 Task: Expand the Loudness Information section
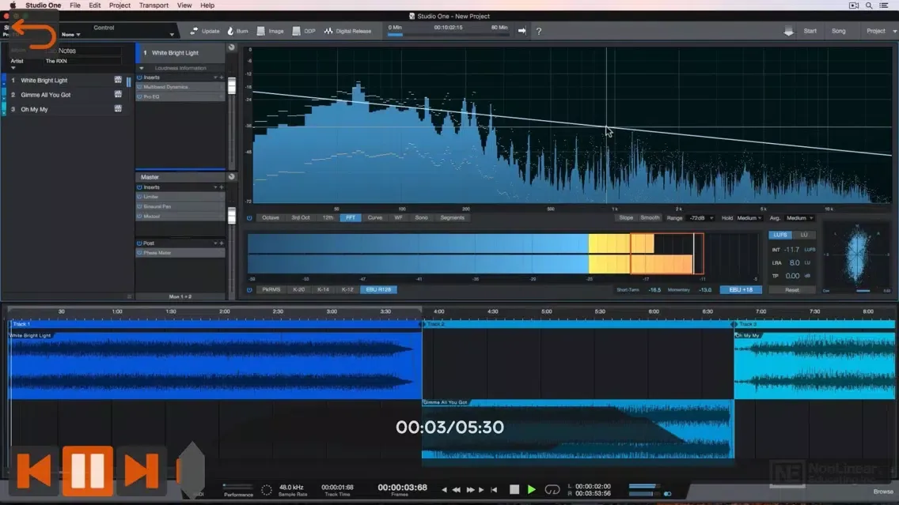click(142, 68)
